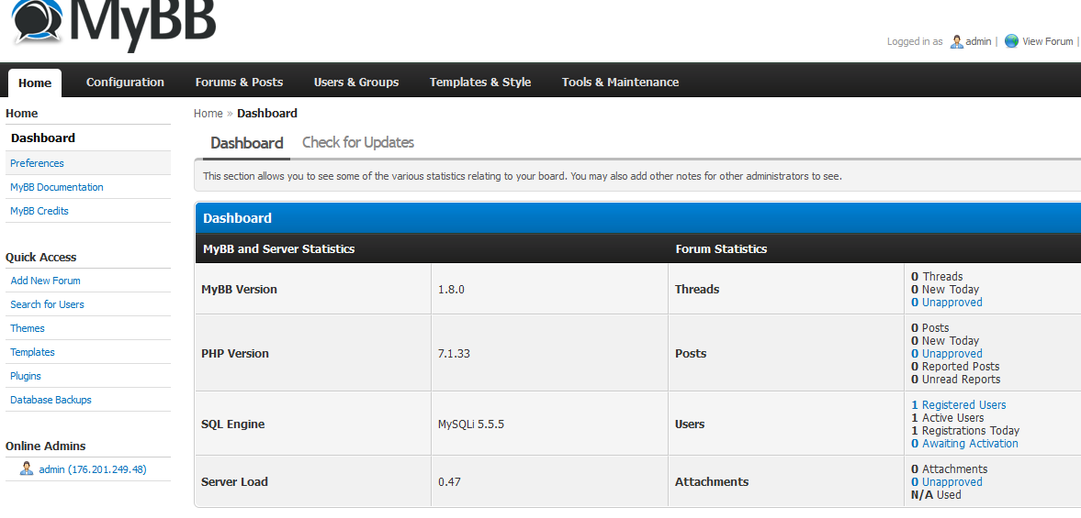This screenshot has height=518, width=1081.
Task: Click the admin avatar icon under Online Admins
Action: click(x=27, y=469)
